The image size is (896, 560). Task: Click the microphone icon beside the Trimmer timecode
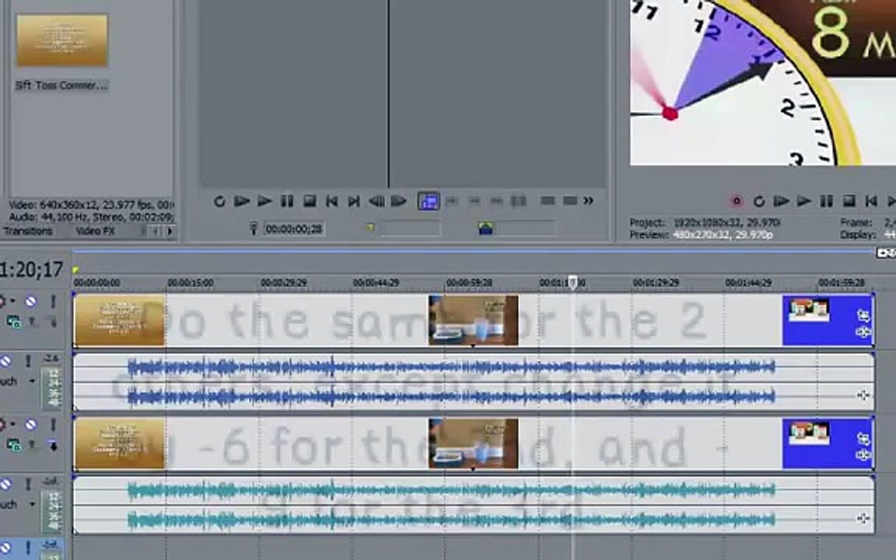tap(254, 229)
